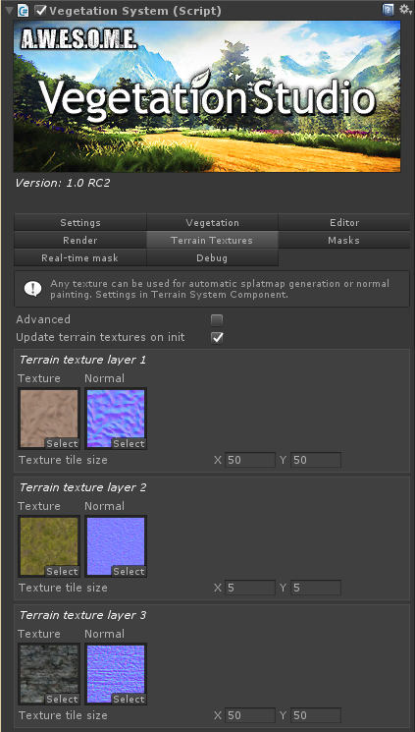
Task: Click layer 1 'Texture tile size' label
Action: click(63, 460)
